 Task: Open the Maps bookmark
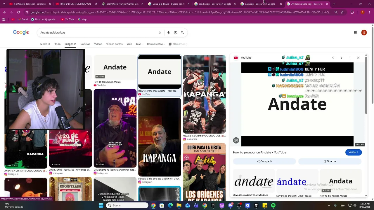(x=82, y=20)
